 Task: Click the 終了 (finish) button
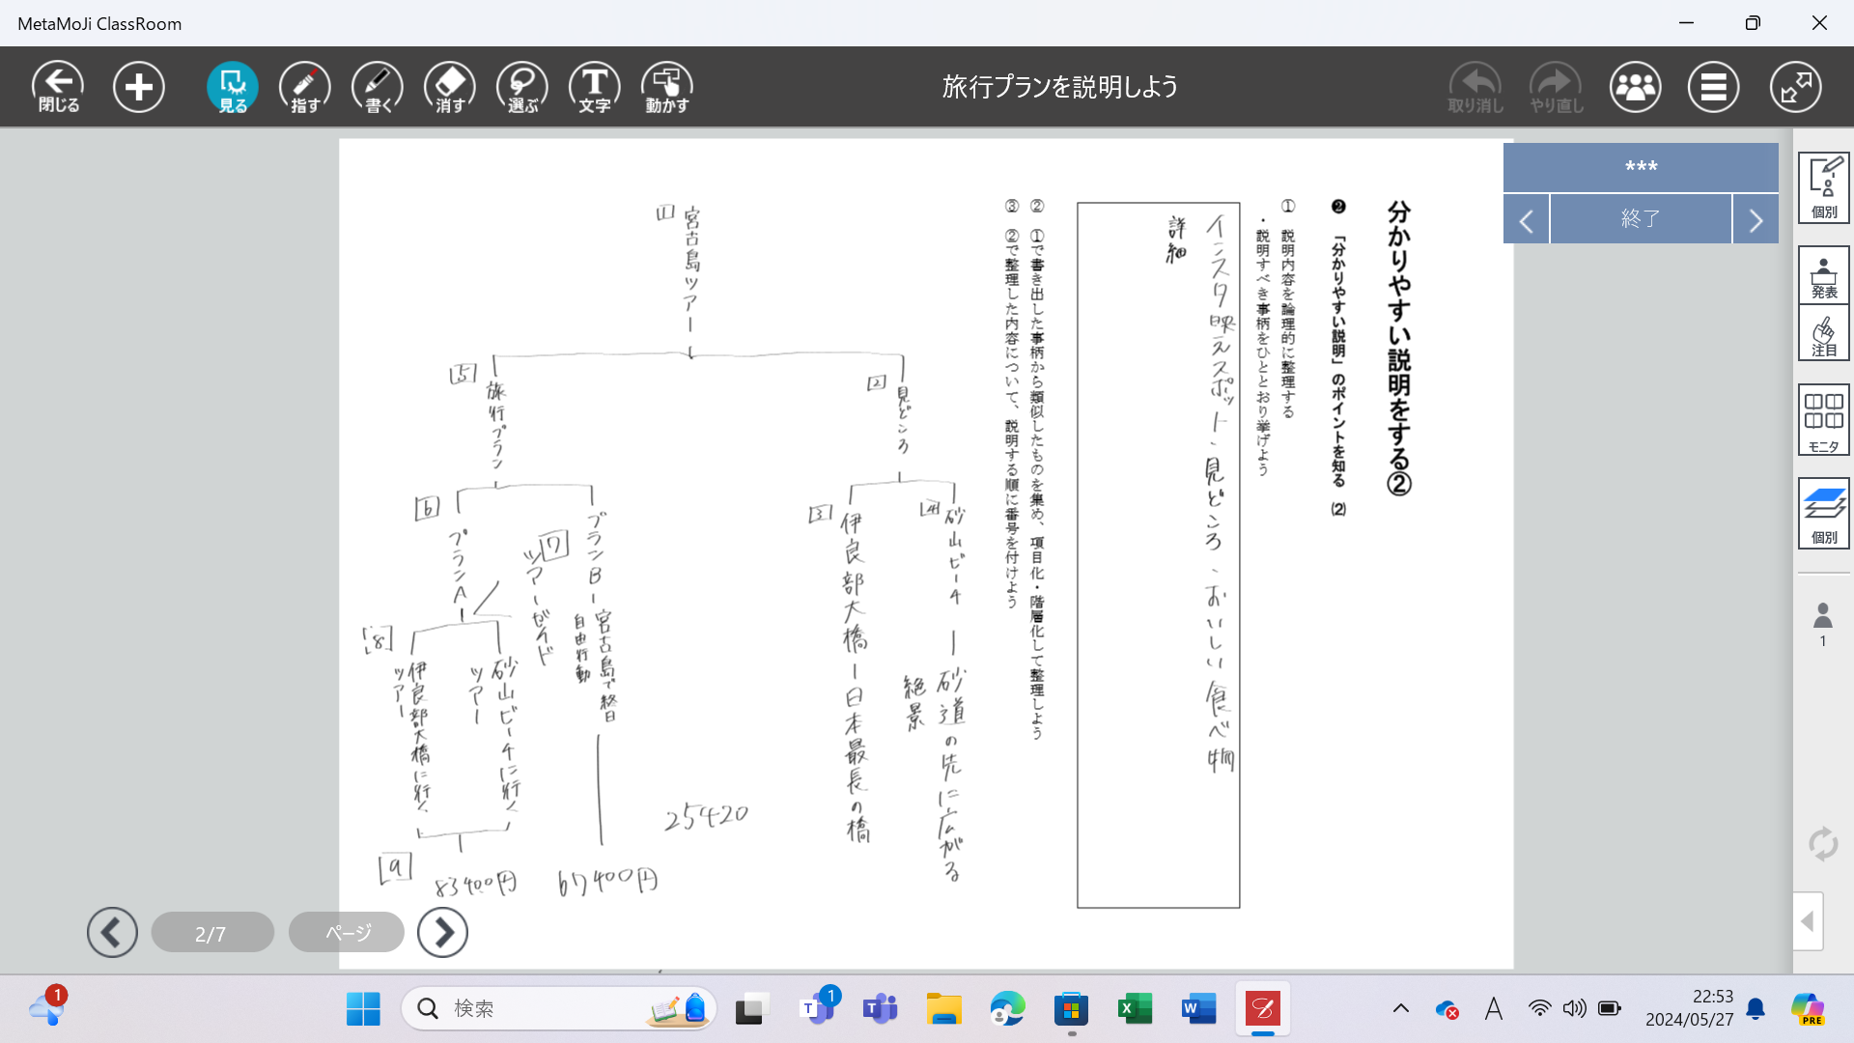click(x=1640, y=219)
